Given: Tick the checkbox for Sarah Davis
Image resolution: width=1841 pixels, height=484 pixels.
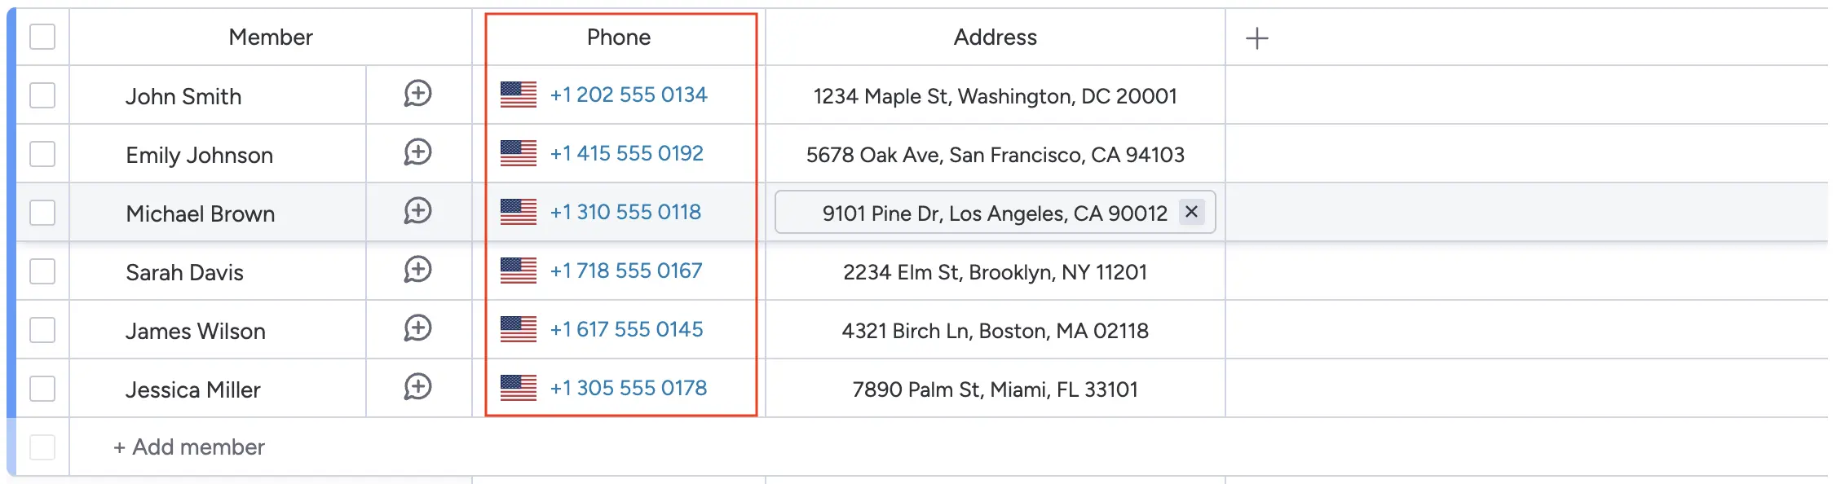Looking at the screenshot, I should click(x=42, y=271).
